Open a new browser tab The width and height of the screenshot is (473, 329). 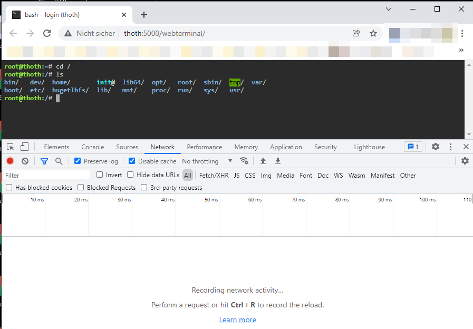click(x=144, y=14)
